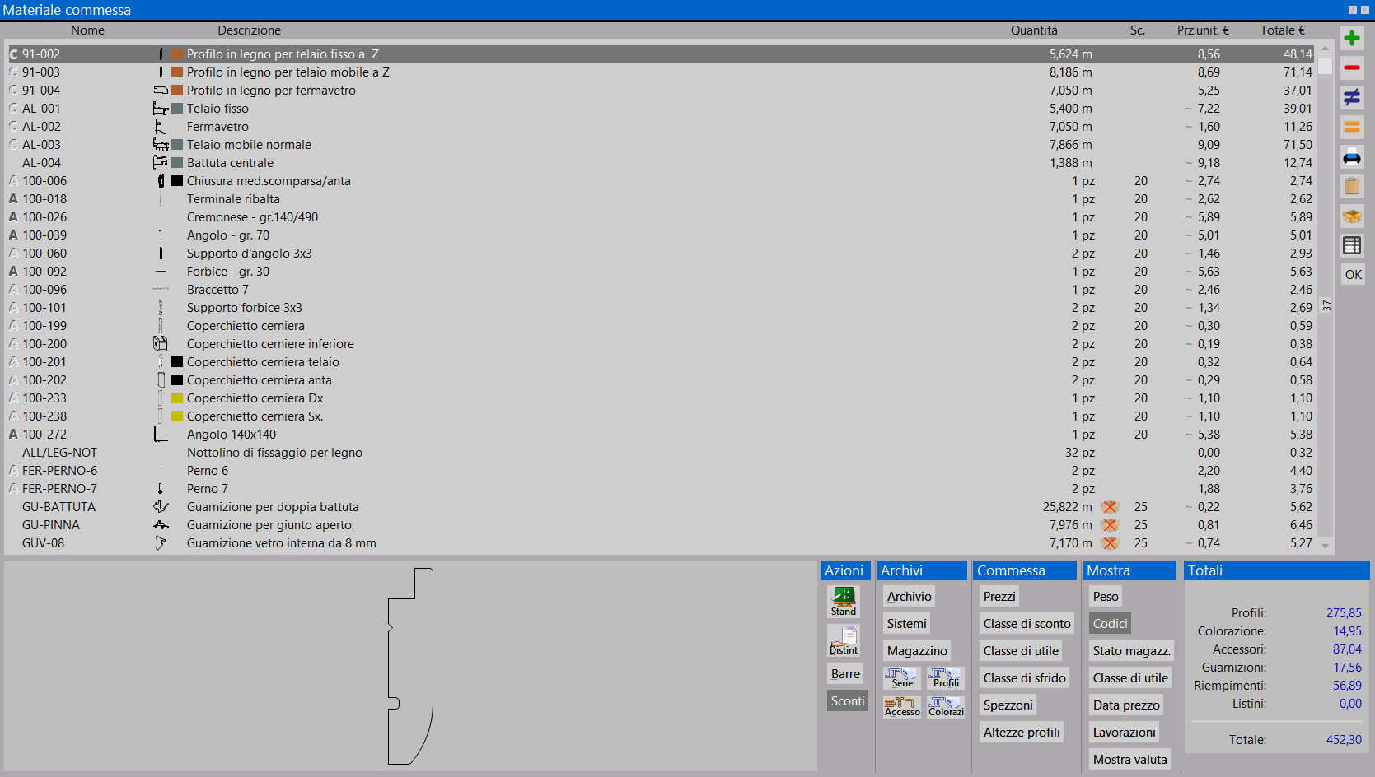Viewport: 1375px width, 777px height.
Task: Click the open cardboard box icon
Action: tap(1352, 216)
